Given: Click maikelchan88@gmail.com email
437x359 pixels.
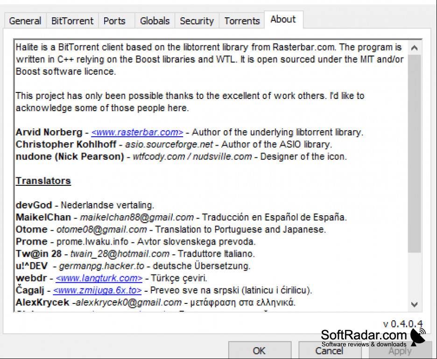Looking at the screenshot, I should [x=137, y=218].
